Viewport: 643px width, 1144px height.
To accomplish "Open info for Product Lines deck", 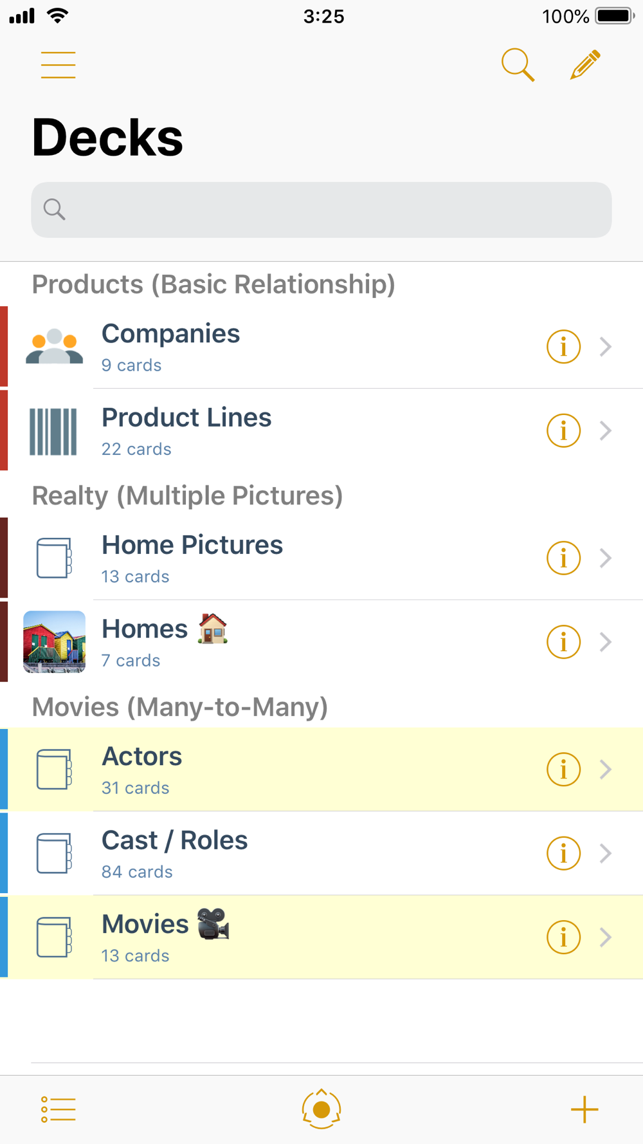I will point(563,430).
